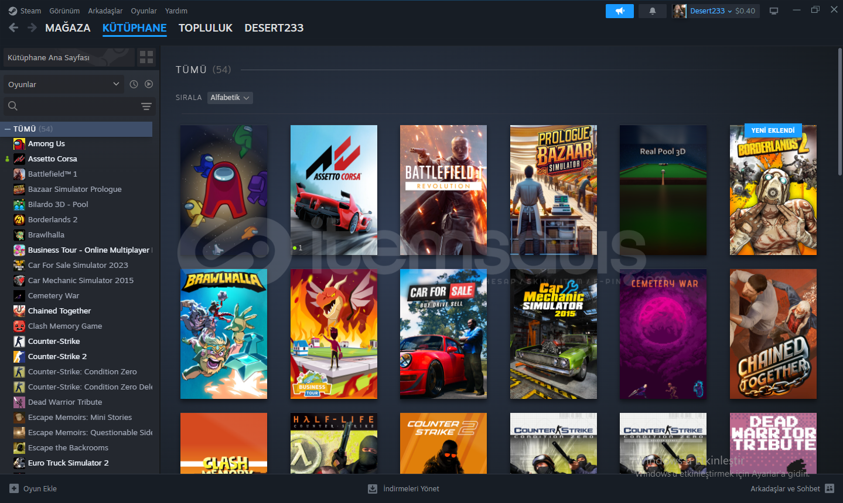Show ready-to-play games icon in sidebar
The width and height of the screenshot is (843, 503).
(149, 84)
